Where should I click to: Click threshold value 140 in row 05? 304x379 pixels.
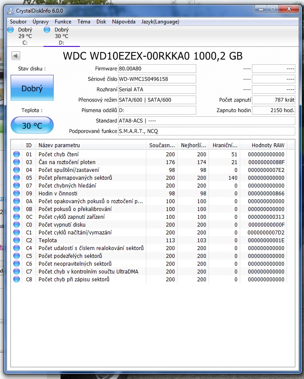(233, 178)
